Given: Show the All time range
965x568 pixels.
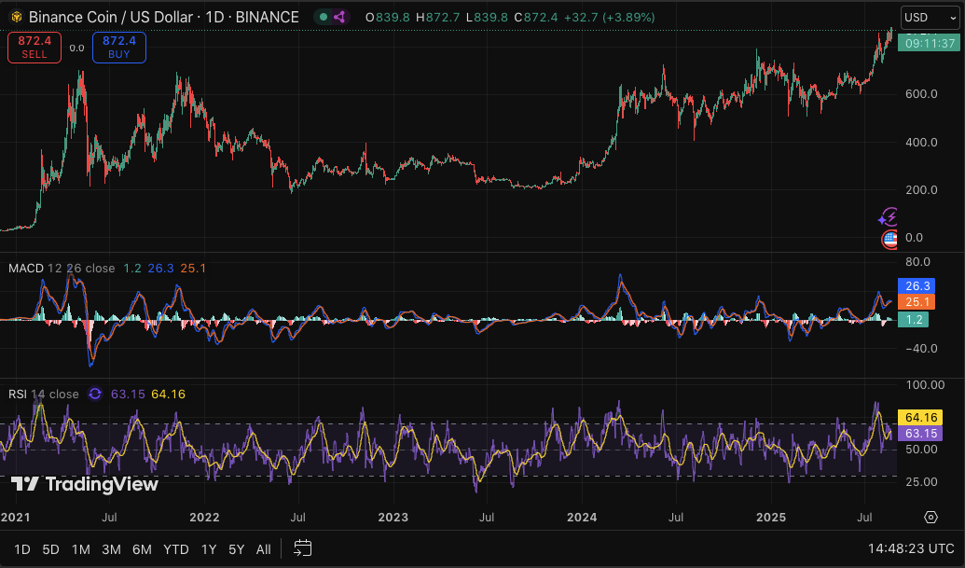Looking at the screenshot, I should [x=264, y=549].
